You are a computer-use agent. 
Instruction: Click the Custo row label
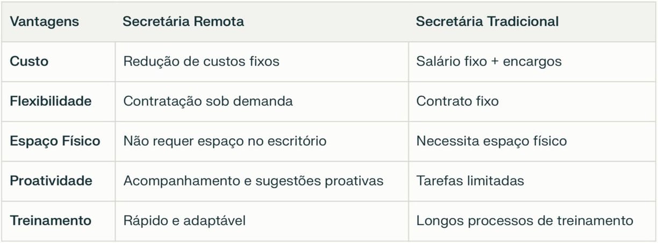pos(29,61)
